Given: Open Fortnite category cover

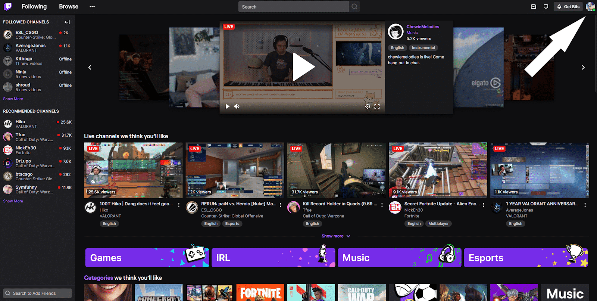Looking at the screenshot, I should (x=260, y=292).
